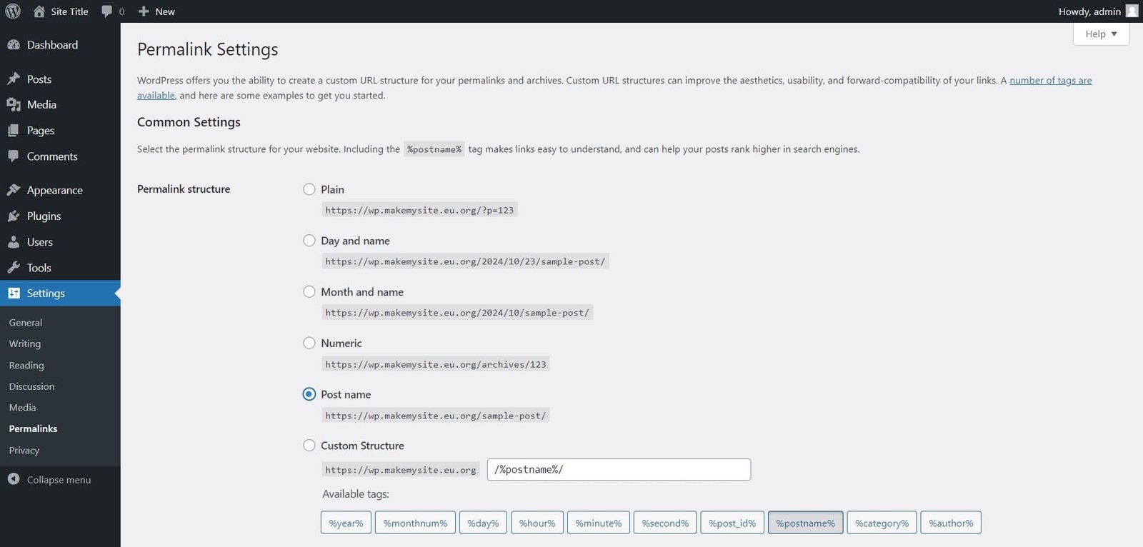Switch to the Writing settings page
Screen dimensions: 1143x547
[24, 343]
